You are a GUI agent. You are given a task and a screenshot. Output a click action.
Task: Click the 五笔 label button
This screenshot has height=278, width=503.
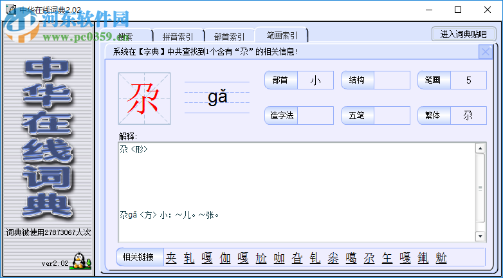[x=357, y=115]
